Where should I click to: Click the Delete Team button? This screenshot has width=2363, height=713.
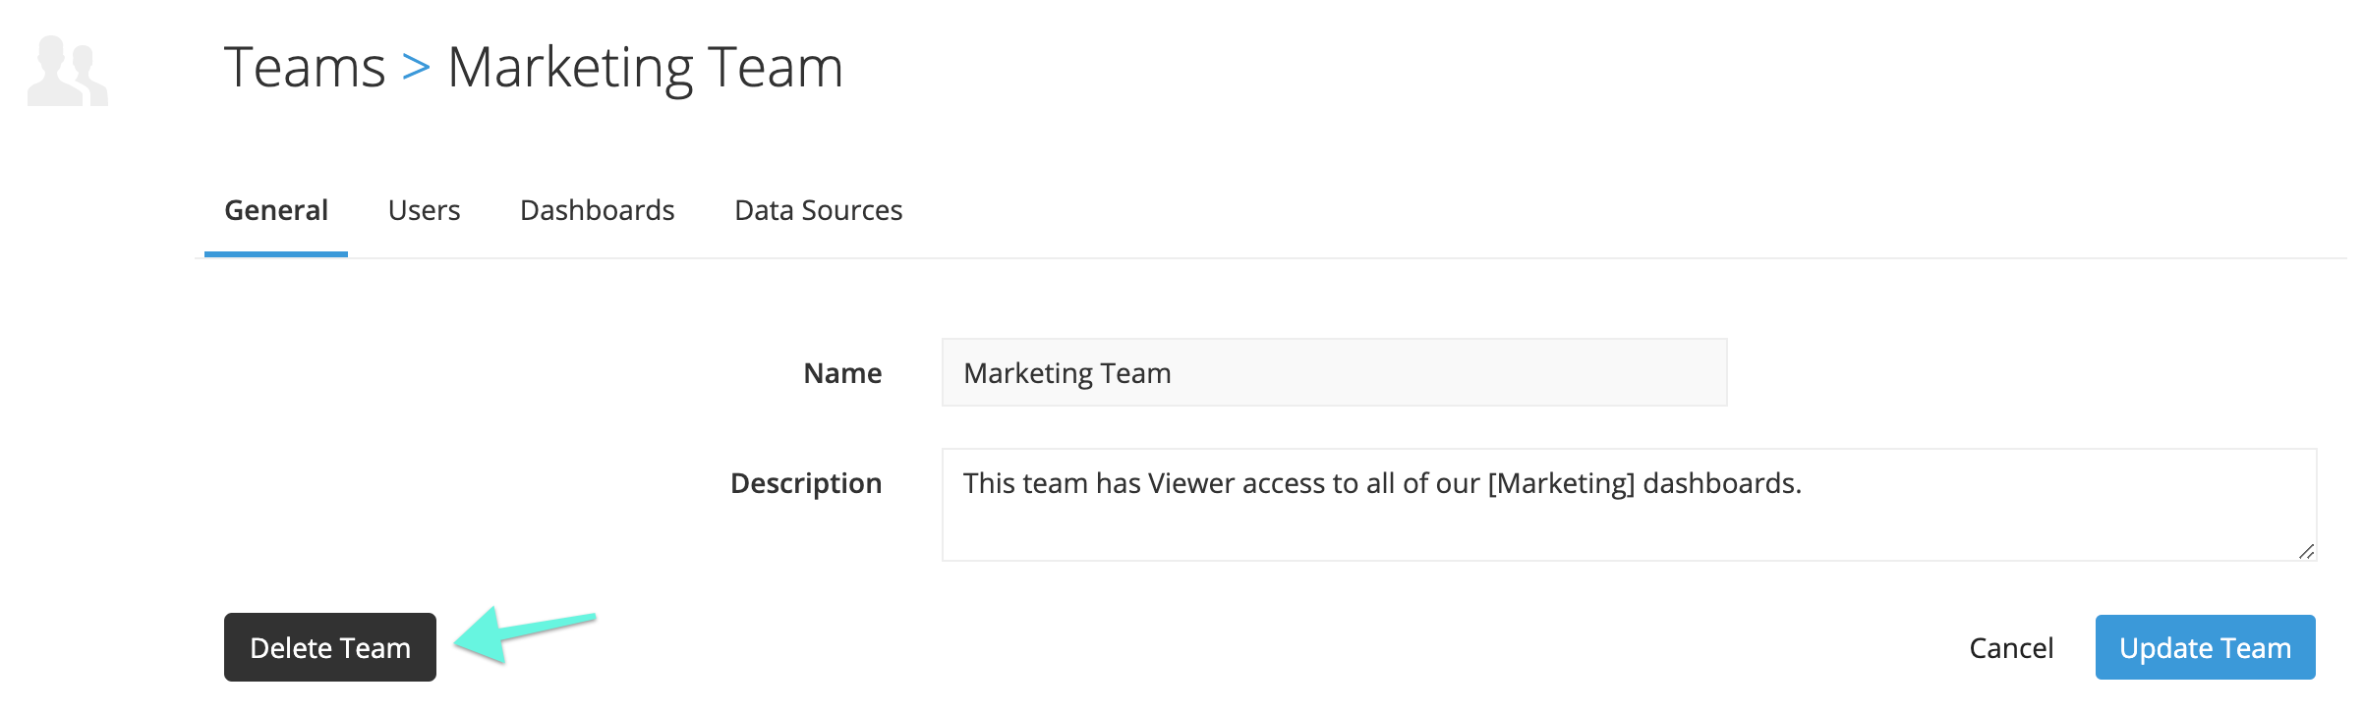tap(330, 647)
